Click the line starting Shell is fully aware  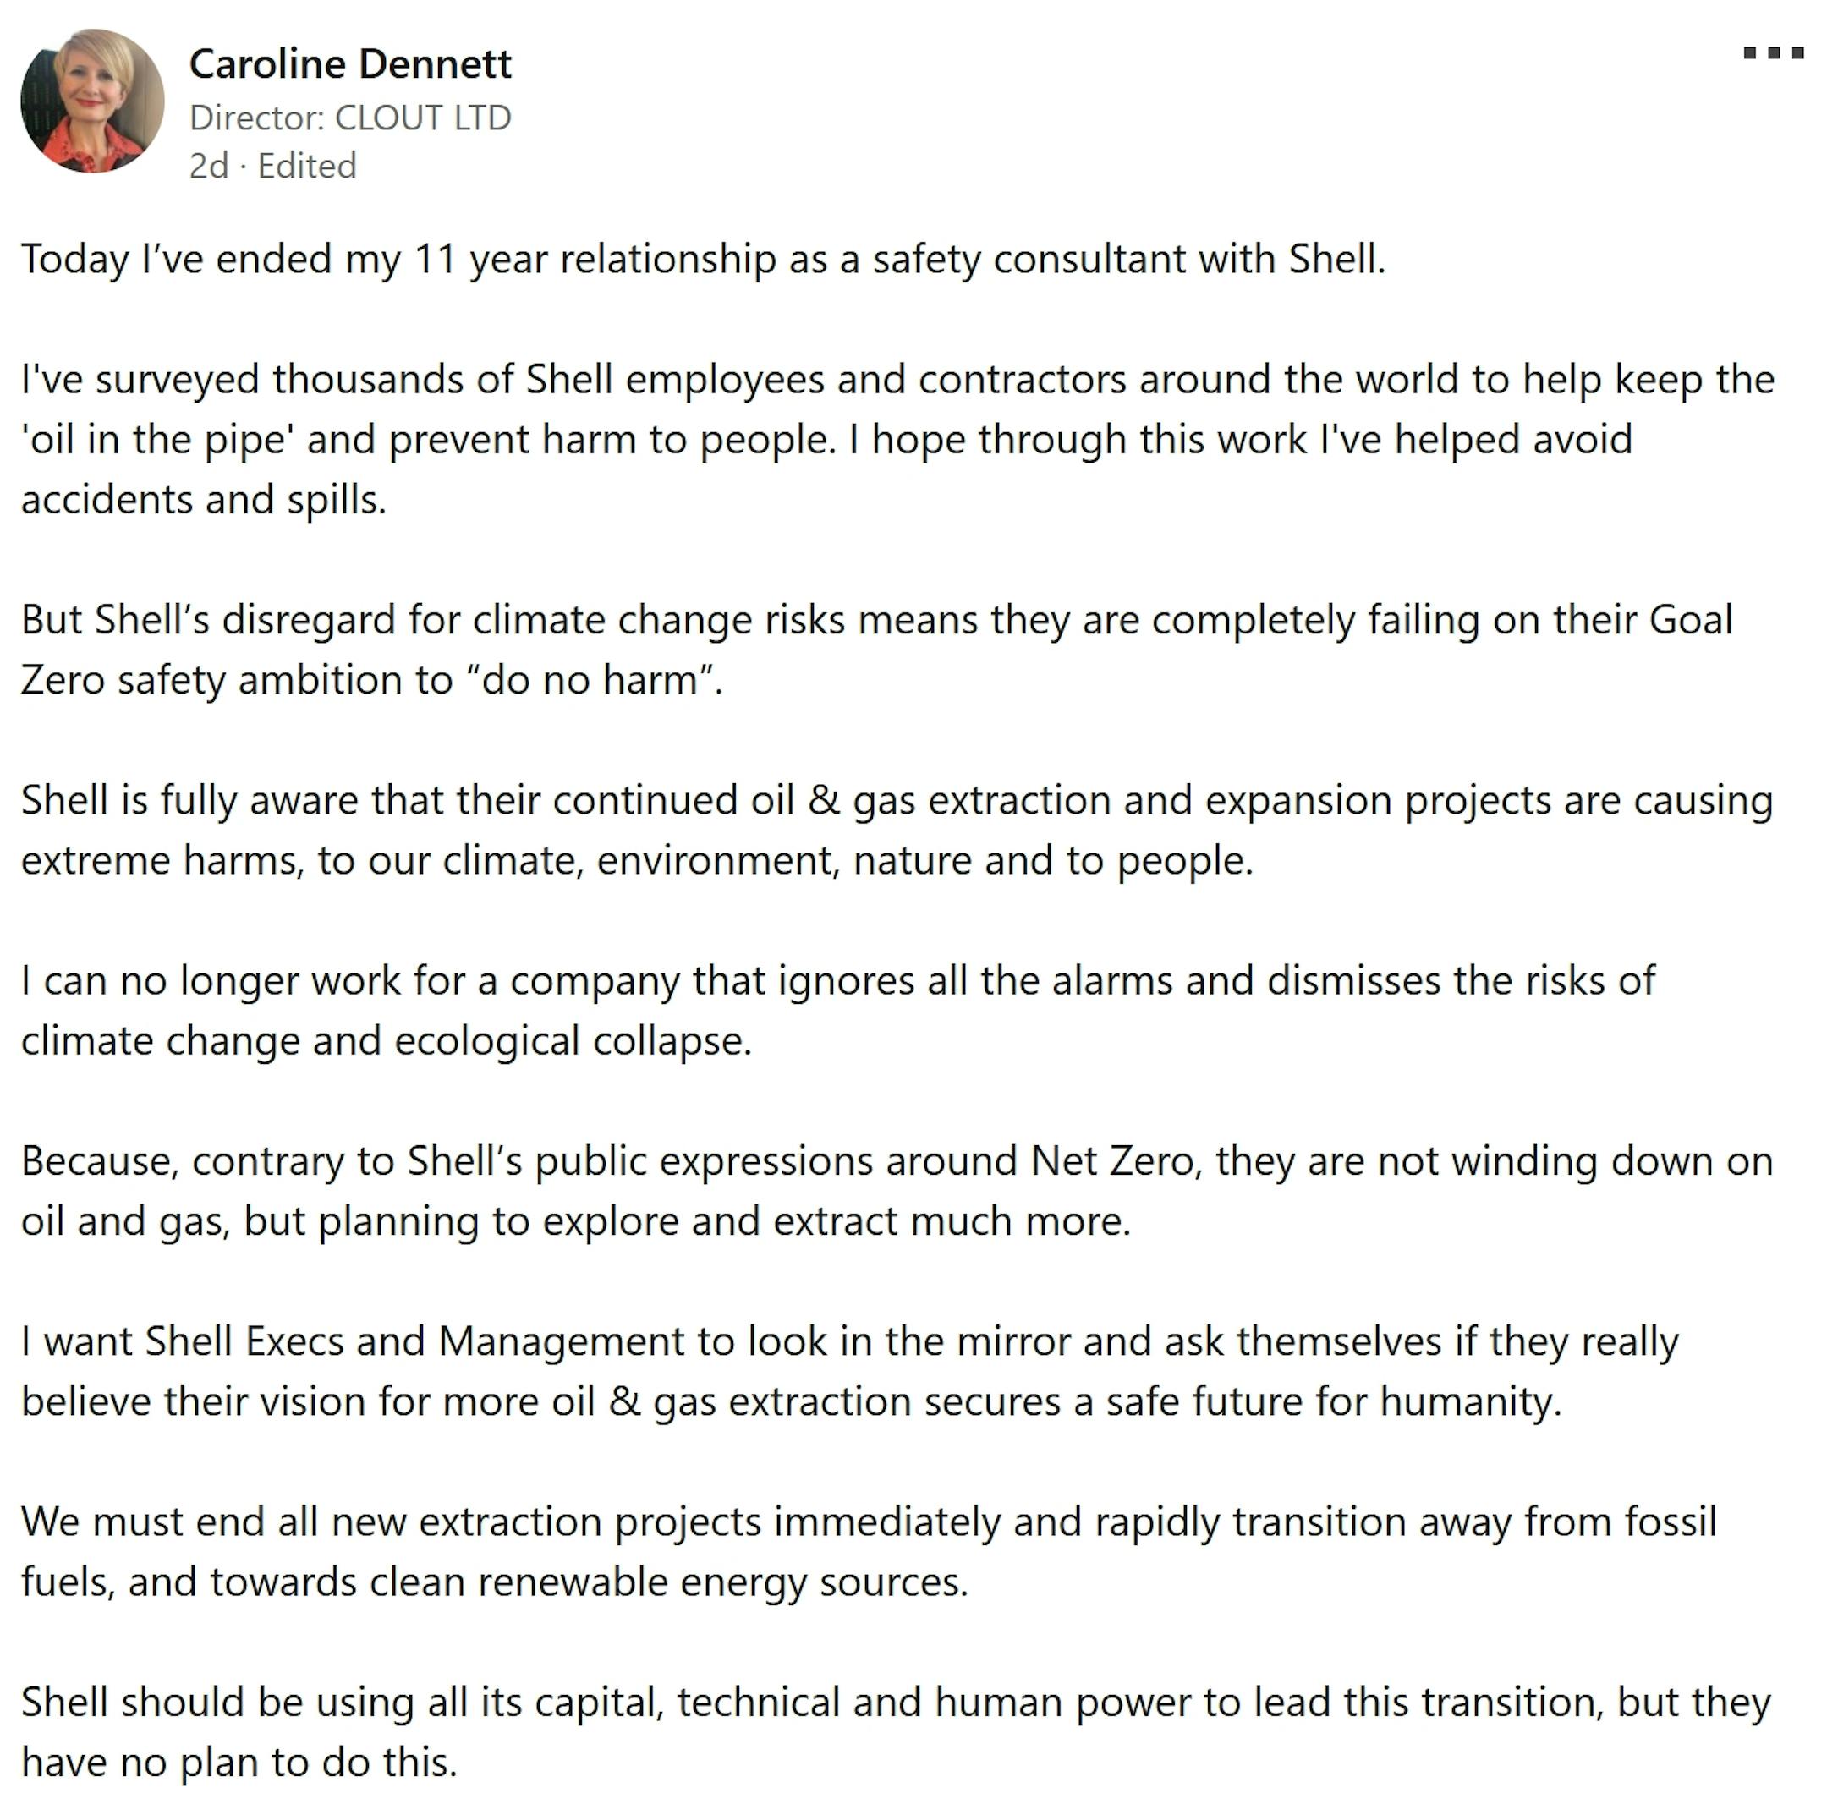896,801
